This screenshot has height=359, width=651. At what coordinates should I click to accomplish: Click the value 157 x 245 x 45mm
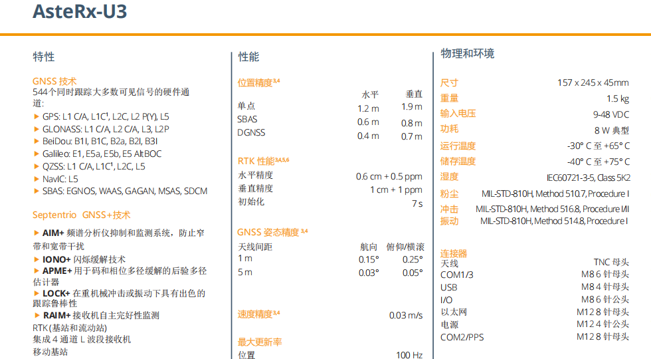[593, 82]
